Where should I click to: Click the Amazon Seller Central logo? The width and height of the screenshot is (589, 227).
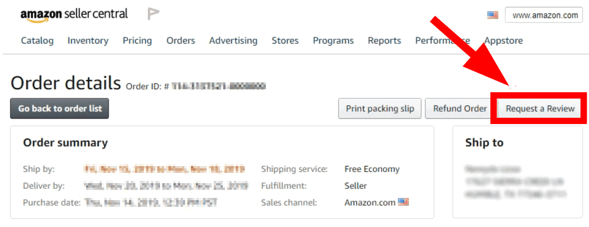(x=74, y=14)
